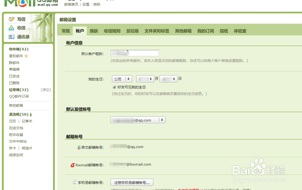This screenshot has height=190, width=302.
Task: Open the 已删除 folder
Action: [14, 83]
